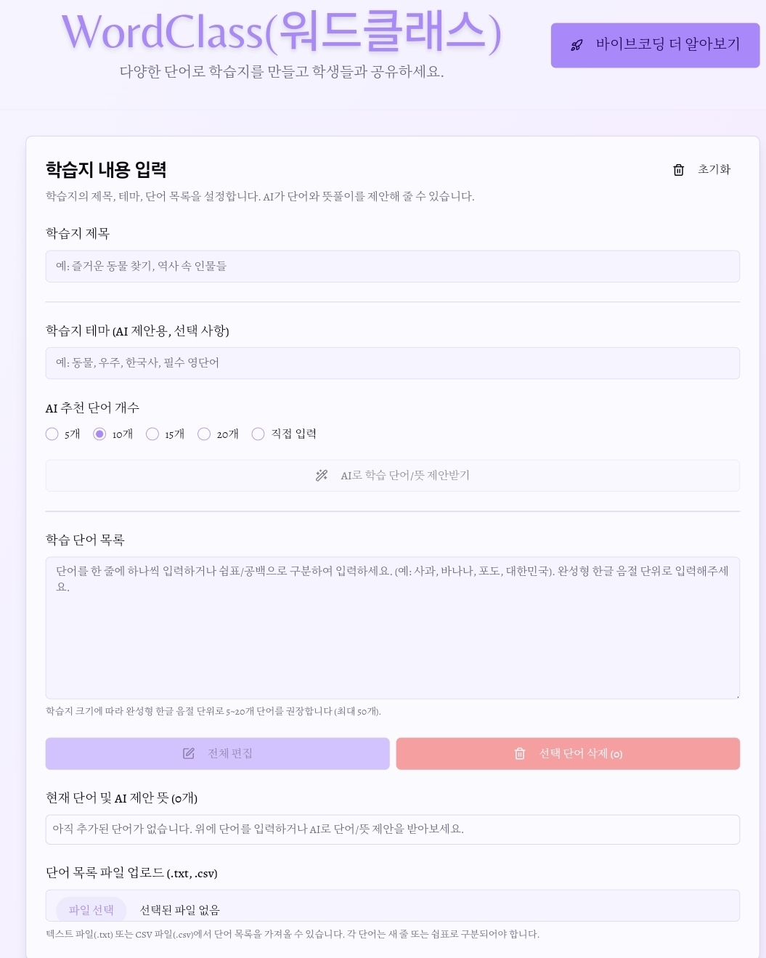This screenshot has height=958, width=766.
Task: Focus the 학습지 제목 input field
Action: tap(393, 267)
